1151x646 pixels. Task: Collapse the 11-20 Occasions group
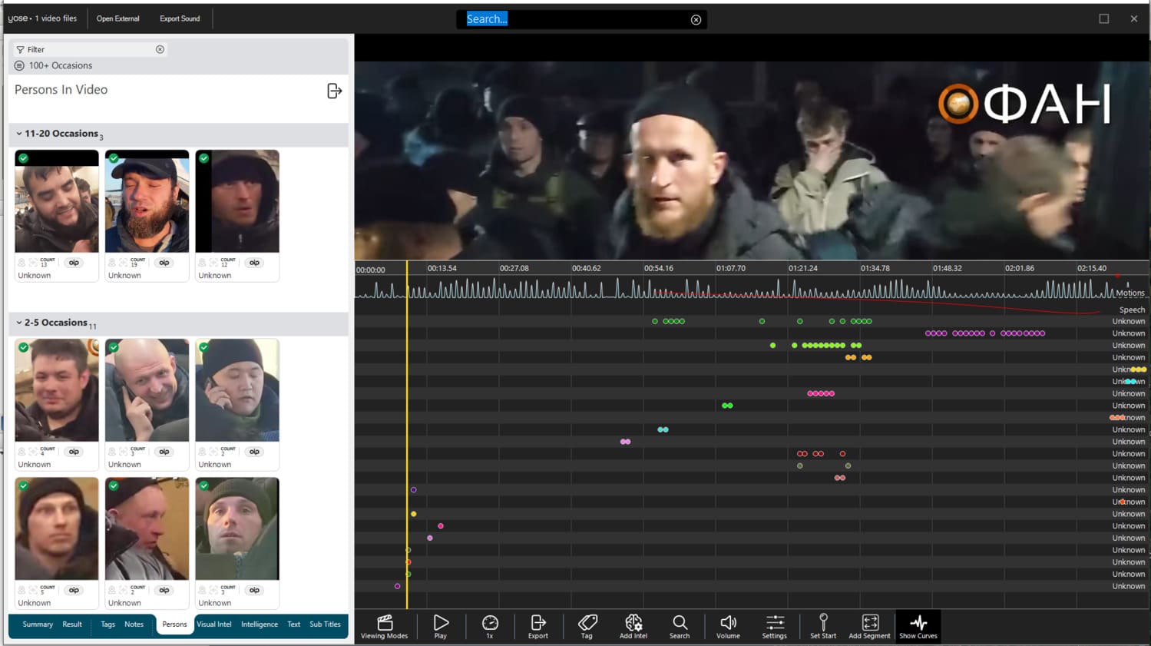click(19, 134)
